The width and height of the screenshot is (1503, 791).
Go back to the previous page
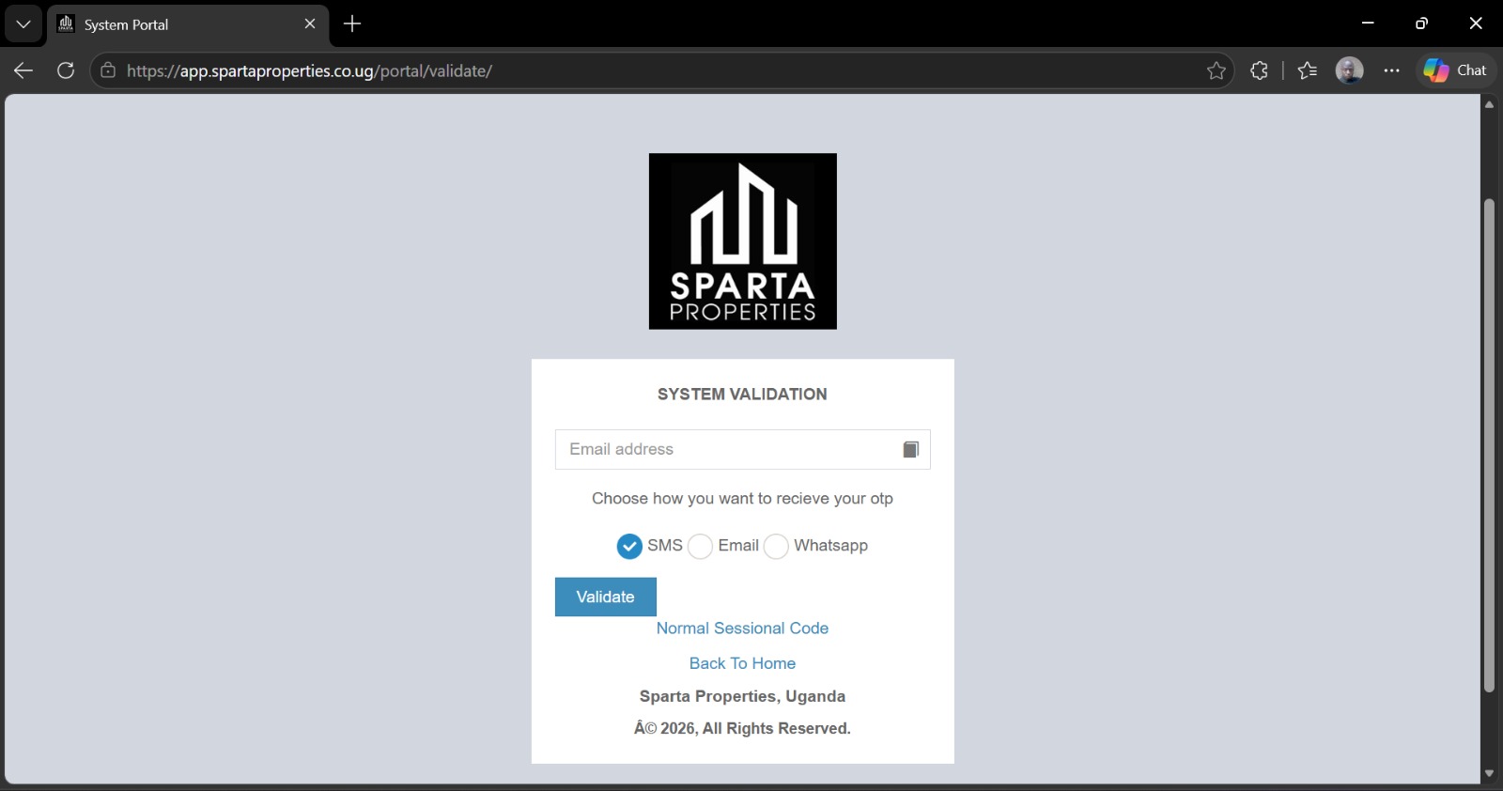[x=23, y=70]
